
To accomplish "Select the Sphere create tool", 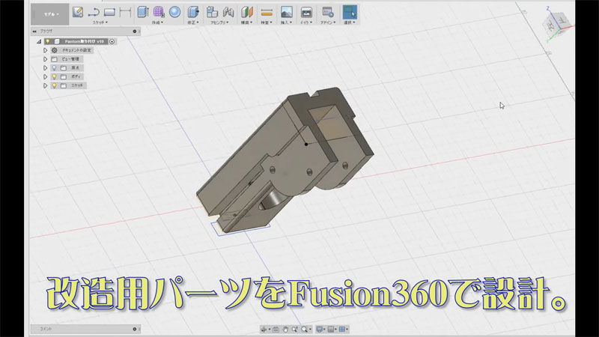I will 175,12.
